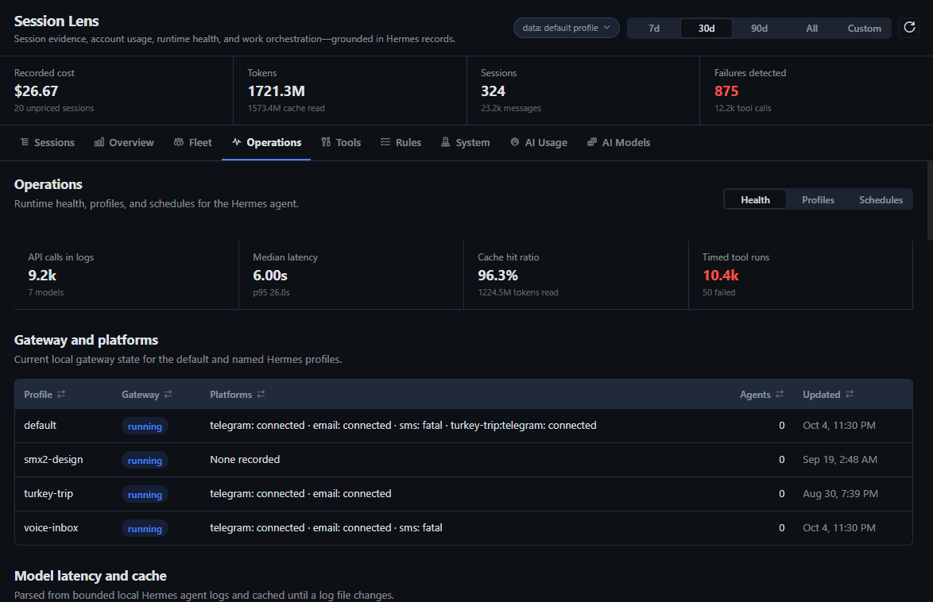Open the Sessions tab

pos(47,142)
